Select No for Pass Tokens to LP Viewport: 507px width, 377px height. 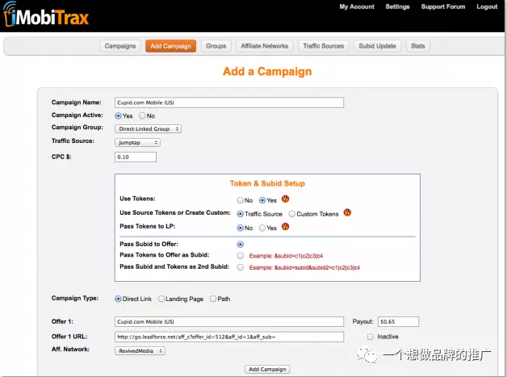point(241,228)
